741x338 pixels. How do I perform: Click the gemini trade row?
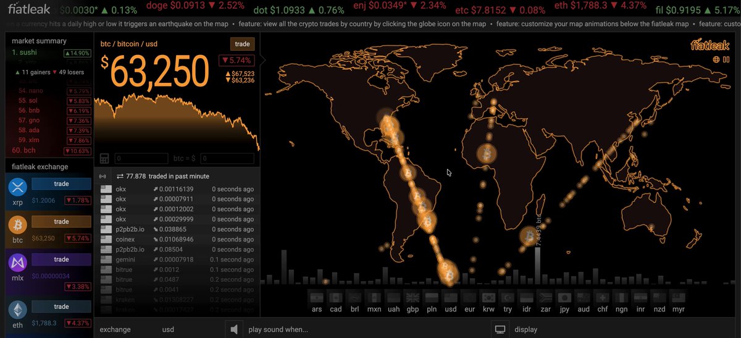(x=177, y=260)
